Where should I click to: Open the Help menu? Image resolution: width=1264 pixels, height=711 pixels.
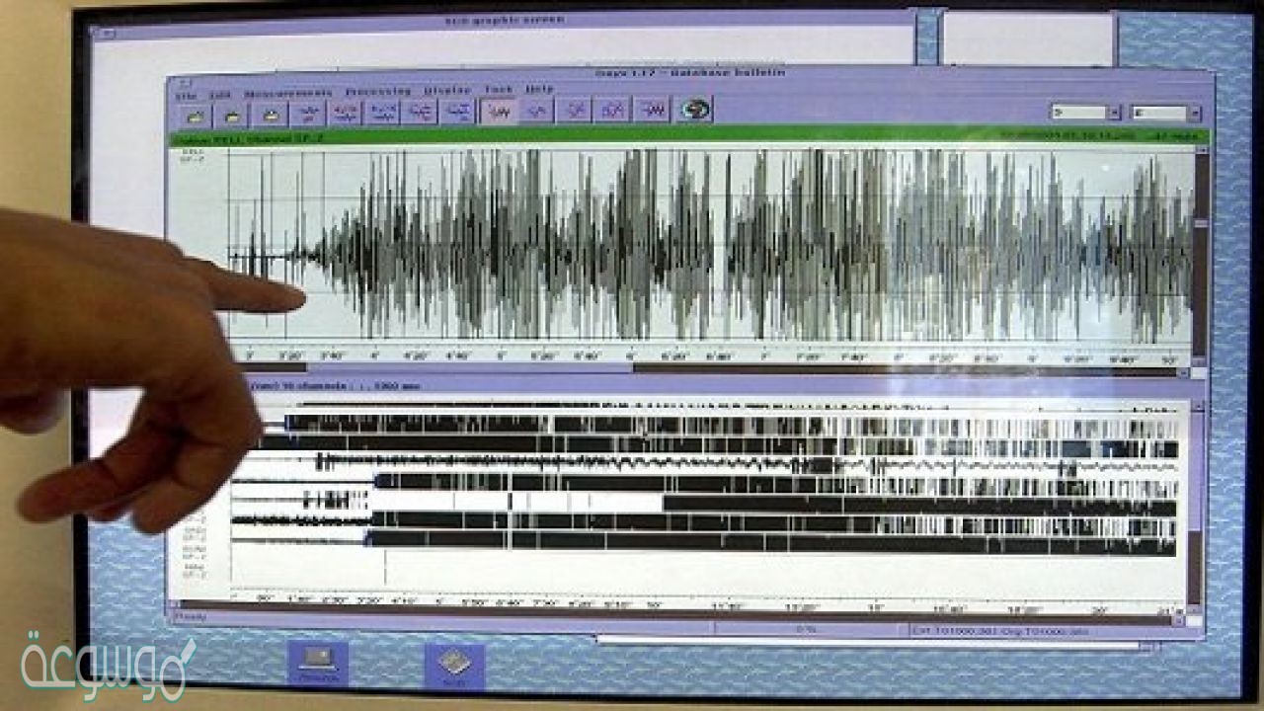[539, 90]
